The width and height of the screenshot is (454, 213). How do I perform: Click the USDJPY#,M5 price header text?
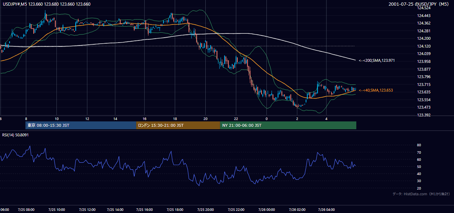pyautogui.click(x=46, y=4)
